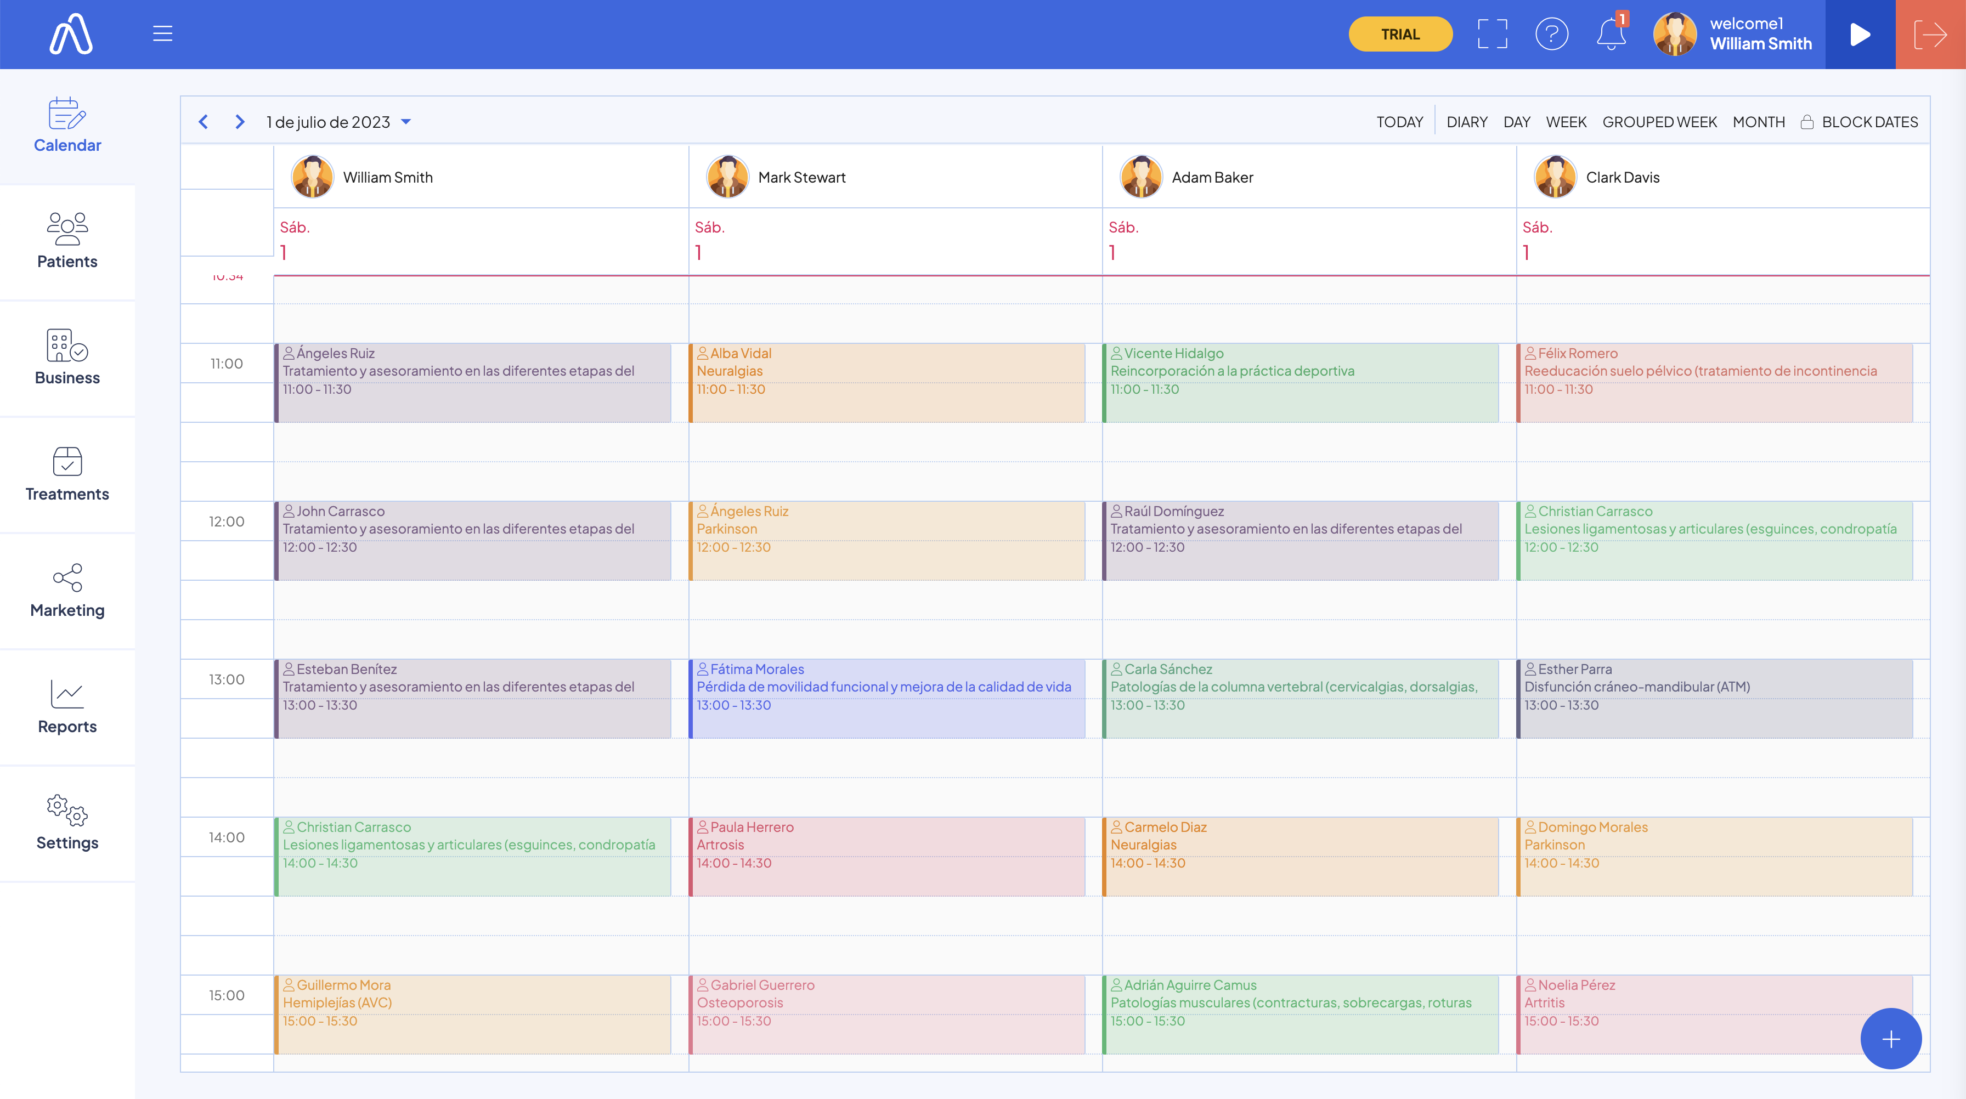Click the yellow TRIAL badge

(x=1400, y=35)
